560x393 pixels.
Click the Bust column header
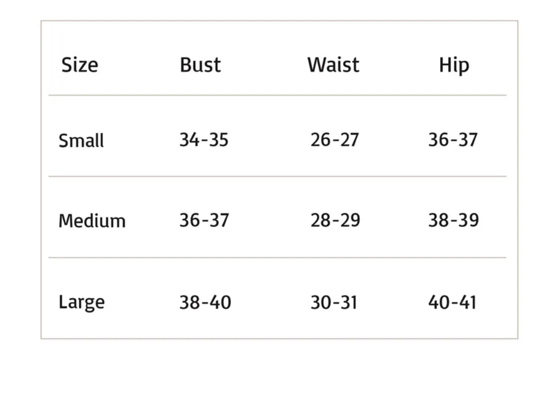point(201,65)
